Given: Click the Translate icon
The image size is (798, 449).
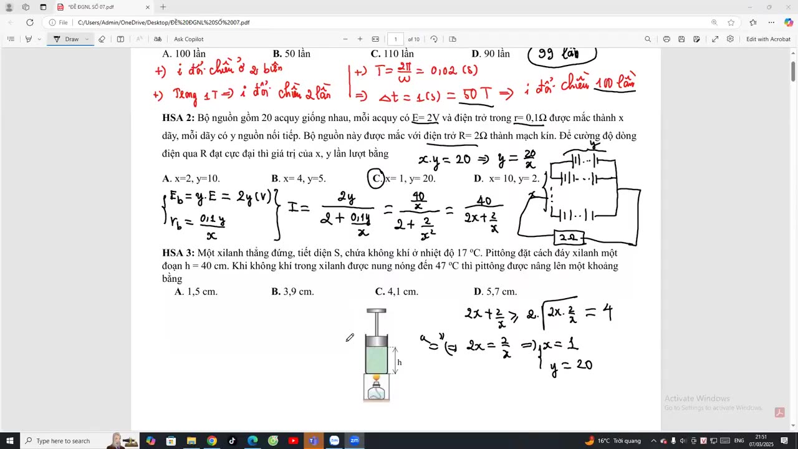Looking at the screenshot, I should click(158, 39).
